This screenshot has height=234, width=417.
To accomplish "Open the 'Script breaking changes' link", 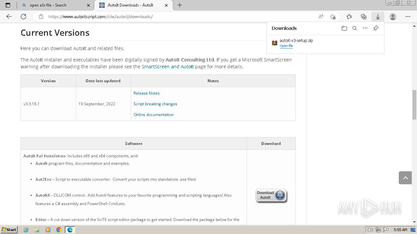I will [x=155, y=104].
